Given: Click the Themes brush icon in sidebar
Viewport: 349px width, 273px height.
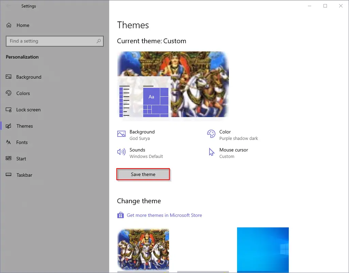Looking at the screenshot, I should click(x=9, y=126).
